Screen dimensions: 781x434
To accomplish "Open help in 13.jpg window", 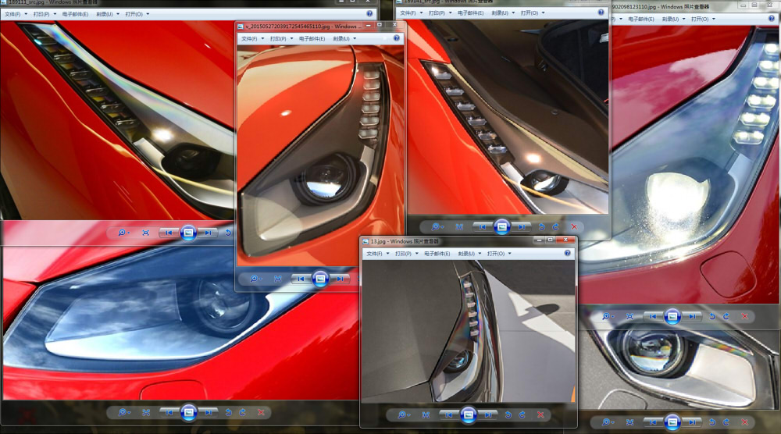I will (567, 254).
